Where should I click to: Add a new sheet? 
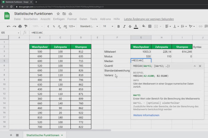coord(11,135)
